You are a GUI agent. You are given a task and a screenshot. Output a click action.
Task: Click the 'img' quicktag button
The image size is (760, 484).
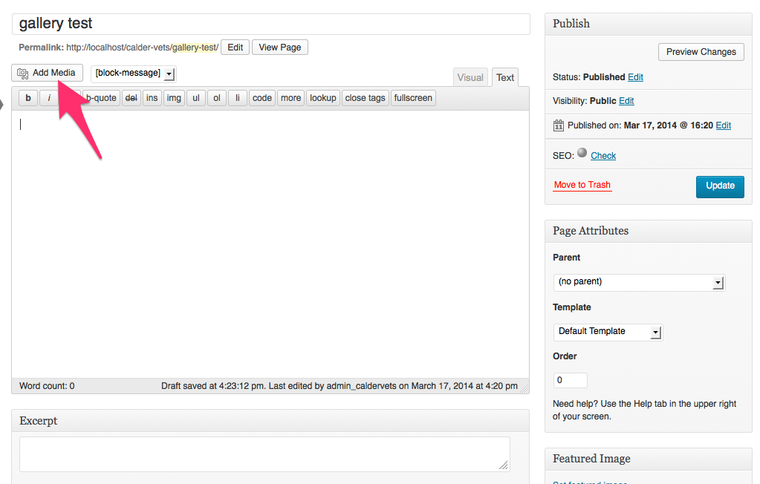[174, 98]
